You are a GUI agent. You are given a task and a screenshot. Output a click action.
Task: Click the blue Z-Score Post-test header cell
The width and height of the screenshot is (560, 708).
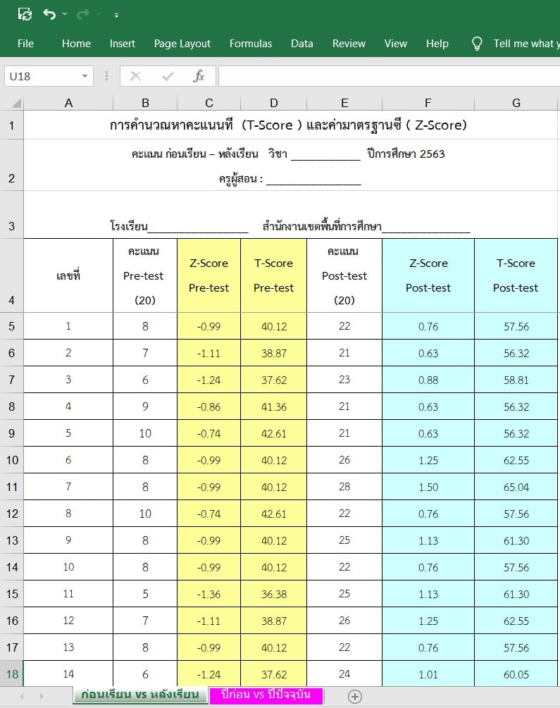[428, 275]
